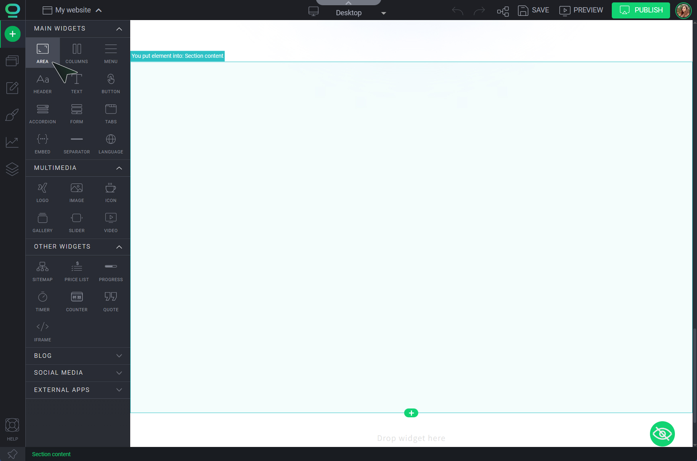This screenshot has width=697, height=461.
Task: Select the Slider widget
Action: (77, 222)
